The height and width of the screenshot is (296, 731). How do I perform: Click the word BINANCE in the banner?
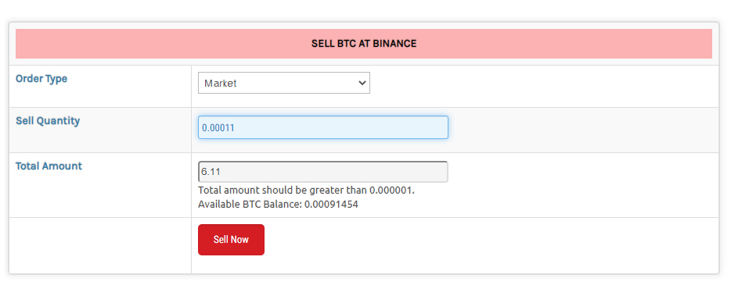click(394, 44)
